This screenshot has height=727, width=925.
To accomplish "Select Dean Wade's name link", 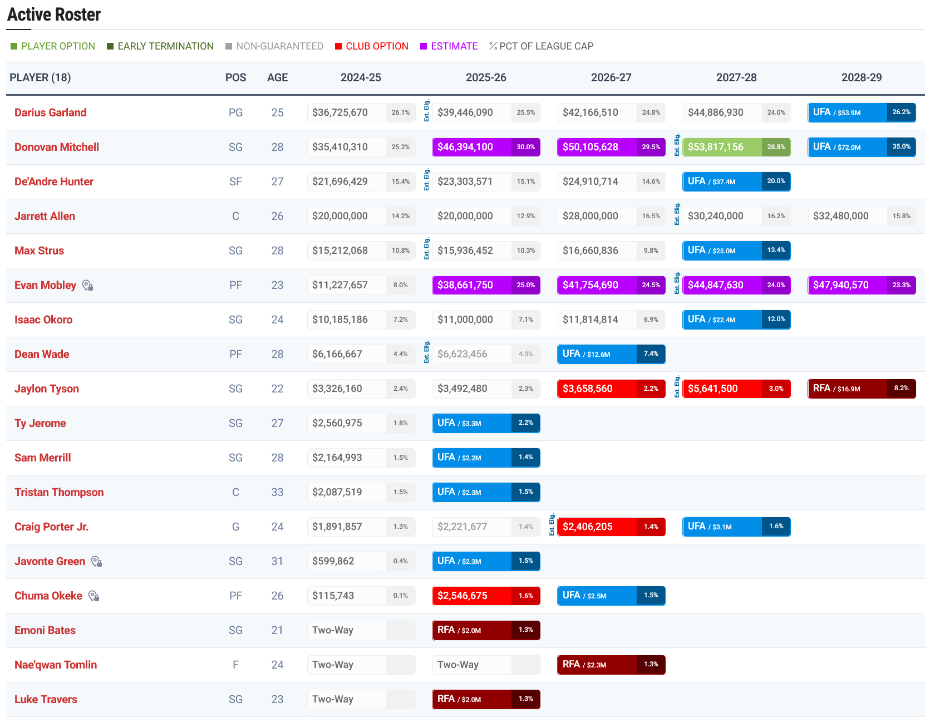I will [42, 354].
